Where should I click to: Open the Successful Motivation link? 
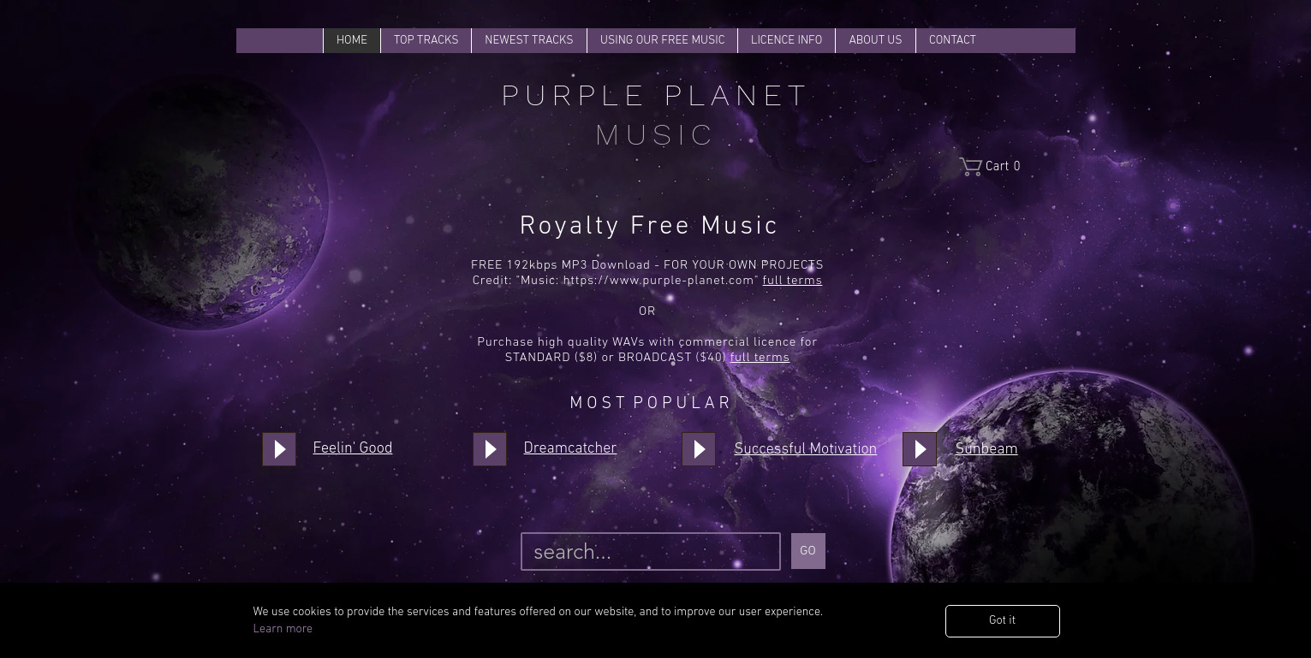point(805,449)
